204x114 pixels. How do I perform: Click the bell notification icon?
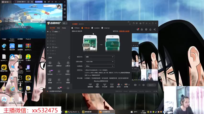point(150,29)
